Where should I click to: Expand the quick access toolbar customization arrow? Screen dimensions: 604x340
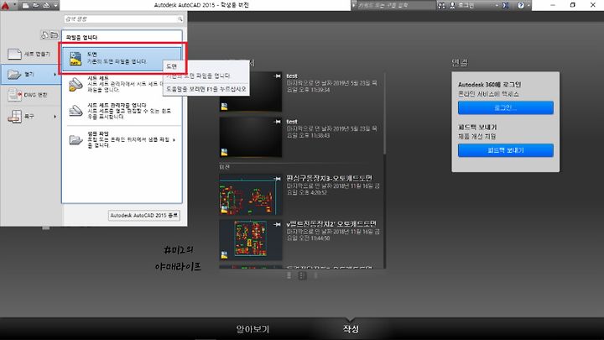pyautogui.click(x=55, y=5)
